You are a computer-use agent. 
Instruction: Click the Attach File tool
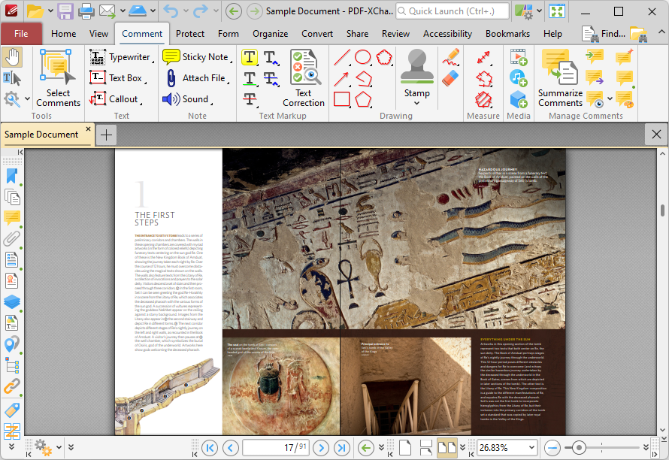coord(196,78)
